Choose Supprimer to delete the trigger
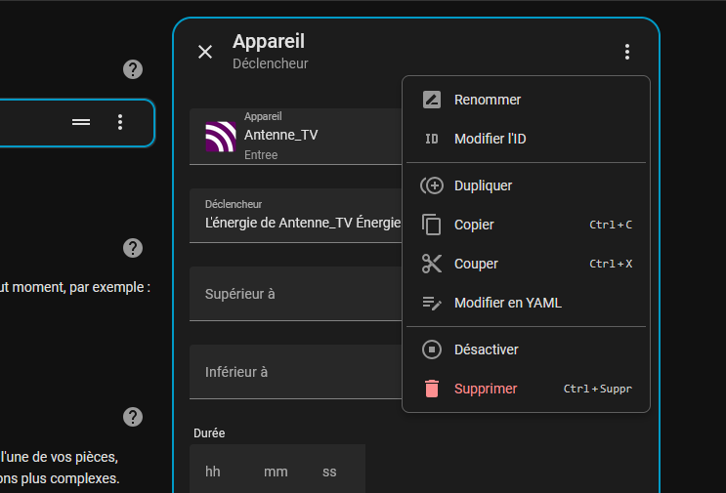Viewport: 726px width, 493px height. coord(486,389)
